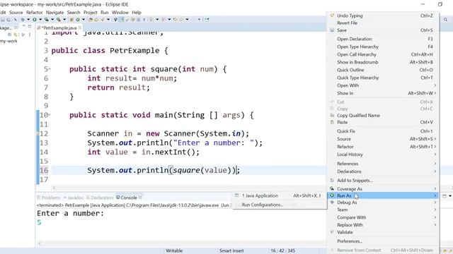Click the New Java Package toolbar icon
This screenshot has width=453, height=254.
(71, 20)
